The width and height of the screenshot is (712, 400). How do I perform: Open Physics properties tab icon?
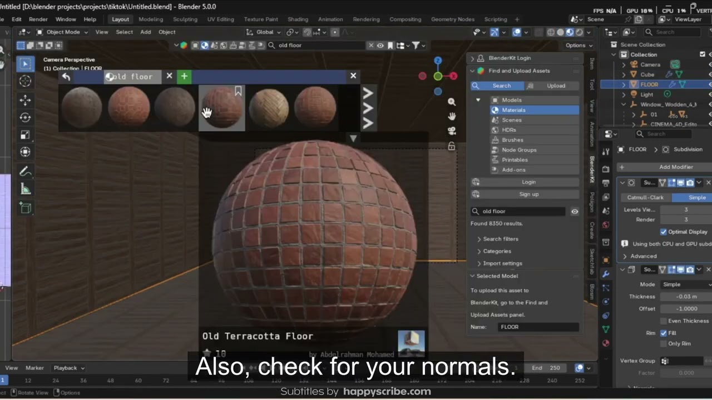point(606,302)
